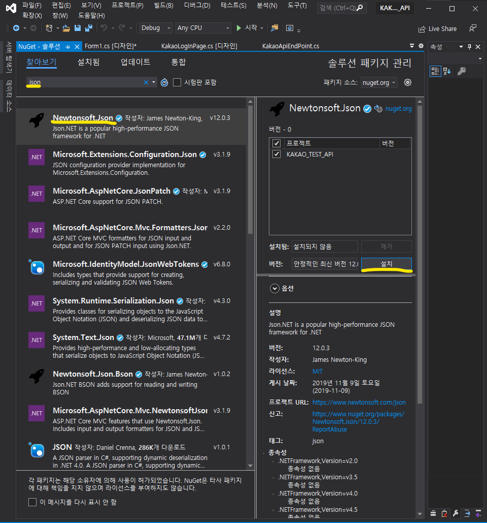Viewport: 487px width, 523px height.
Task: Click the Live Share text button
Action: coord(442,29)
